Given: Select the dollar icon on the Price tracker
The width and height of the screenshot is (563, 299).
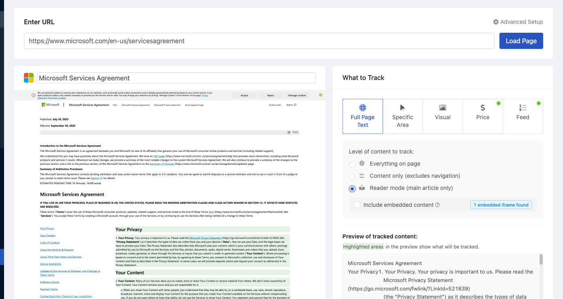Looking at the screenshot, I should tap(482, 107).
